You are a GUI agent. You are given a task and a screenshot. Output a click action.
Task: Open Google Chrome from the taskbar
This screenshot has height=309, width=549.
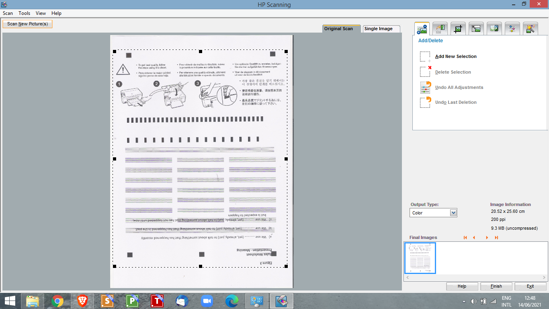pos(57,301)
